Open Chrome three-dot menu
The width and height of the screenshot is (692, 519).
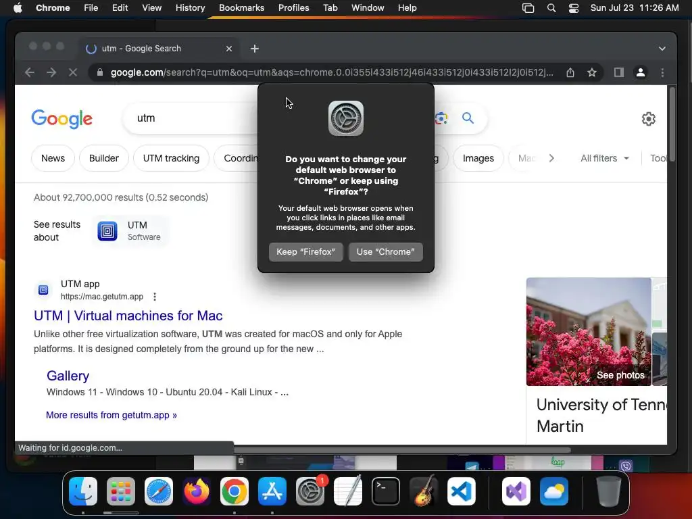(662, 72)
